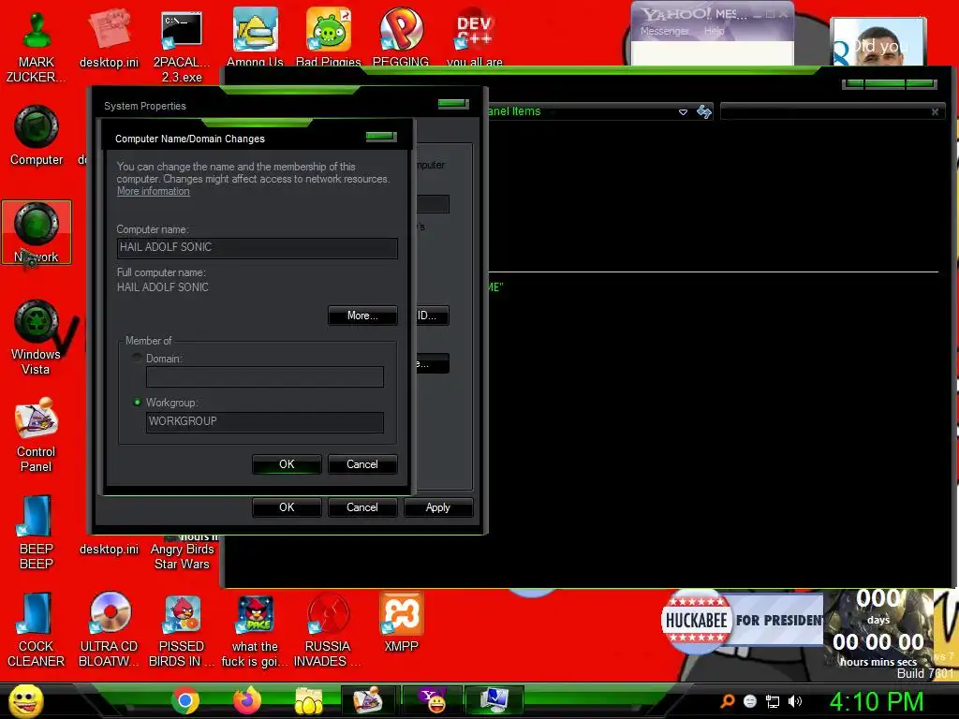Click the countdown timer desktop gadget
The width and height of the screenshot is (959, 719).
(878, 629)
